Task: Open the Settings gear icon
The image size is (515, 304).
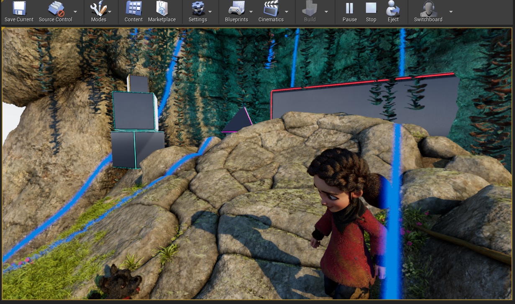Action: point(197,9)
